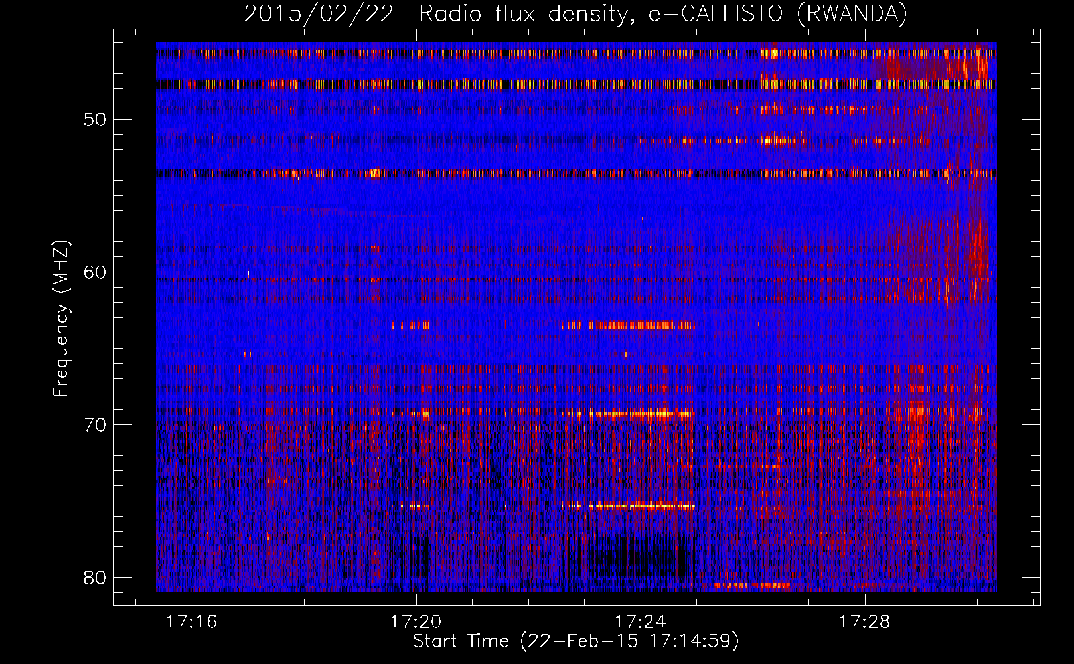The height and width of the screenshot is (664, 1074).
Task: Click the "Start Time (22-Feb-15 17:14:59)" label
Action: point(576,641)
